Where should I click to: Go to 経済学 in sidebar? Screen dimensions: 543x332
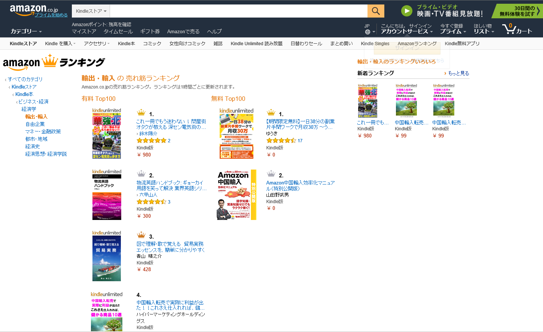29,109
